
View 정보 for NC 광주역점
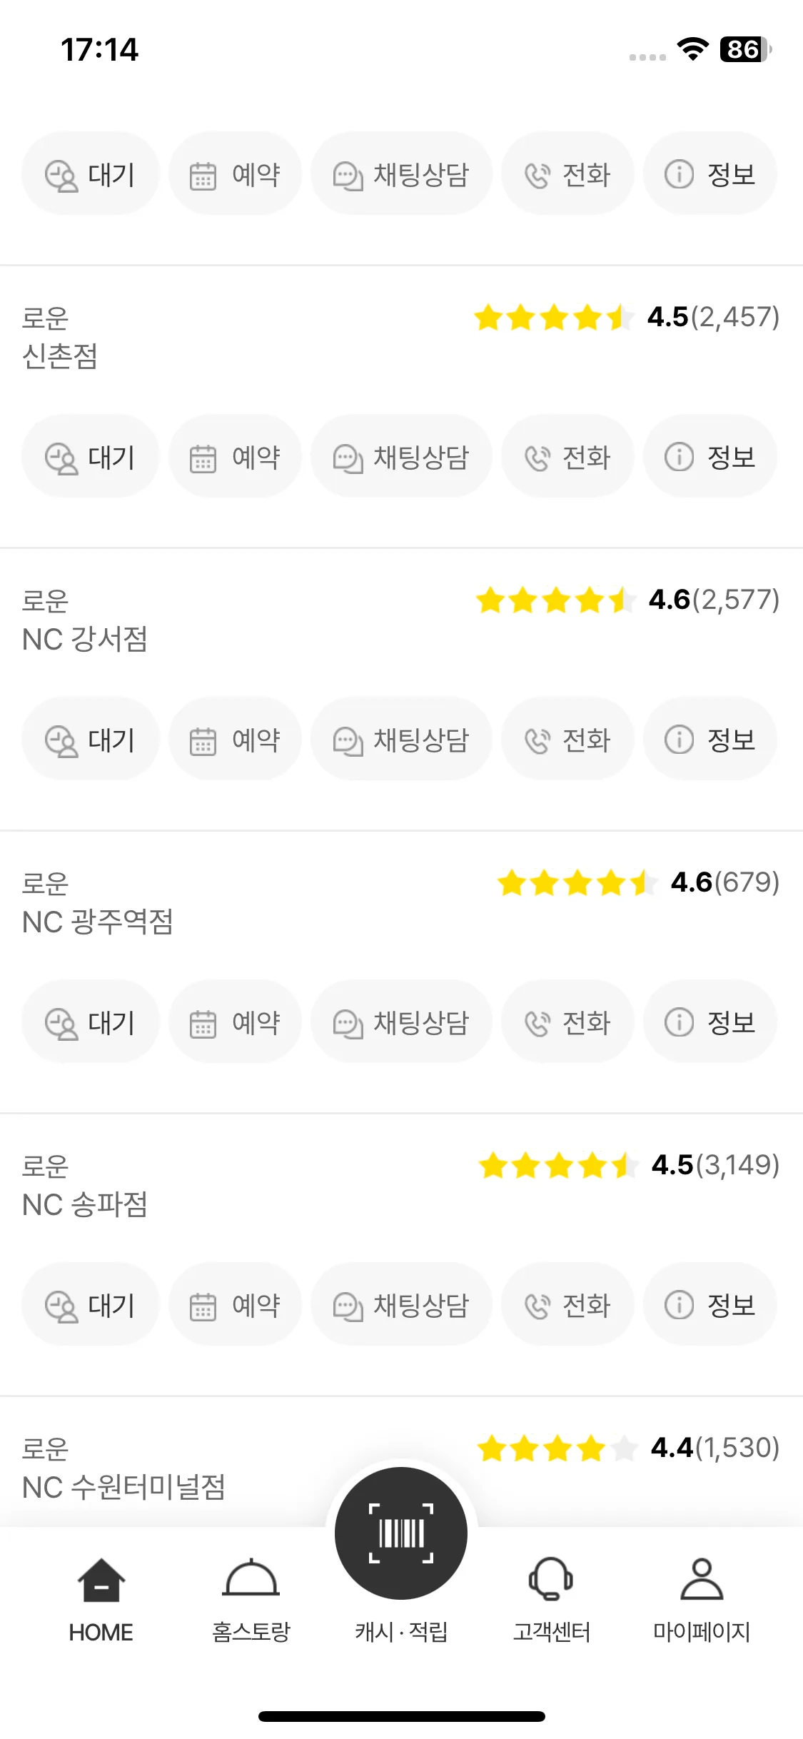pos(709,1022)
